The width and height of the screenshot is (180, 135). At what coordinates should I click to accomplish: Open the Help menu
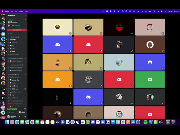(26, 11)
